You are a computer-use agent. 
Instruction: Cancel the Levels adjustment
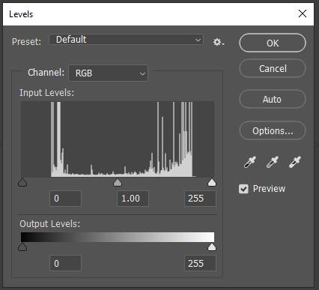point(273,68)
